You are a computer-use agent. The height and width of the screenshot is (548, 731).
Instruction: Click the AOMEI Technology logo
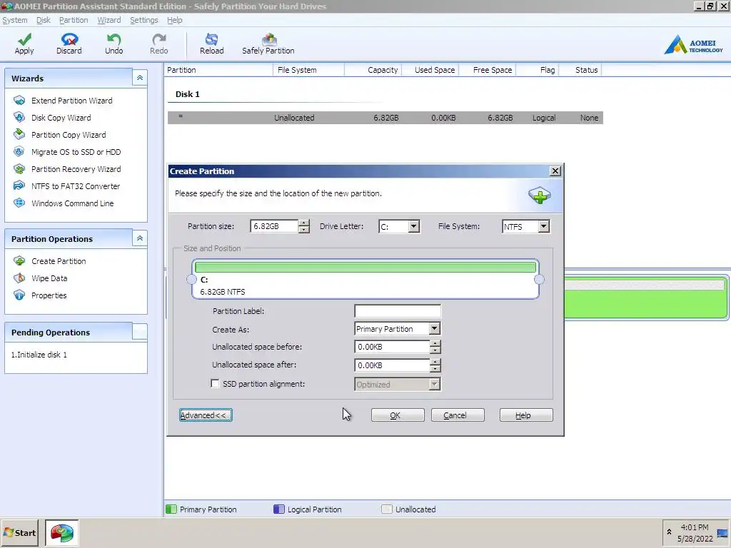point(694,45)
